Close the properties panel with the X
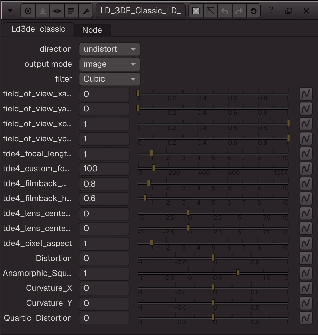Image resolution: width=318 pixels, height=335 pixels. [x=306, y=11]
